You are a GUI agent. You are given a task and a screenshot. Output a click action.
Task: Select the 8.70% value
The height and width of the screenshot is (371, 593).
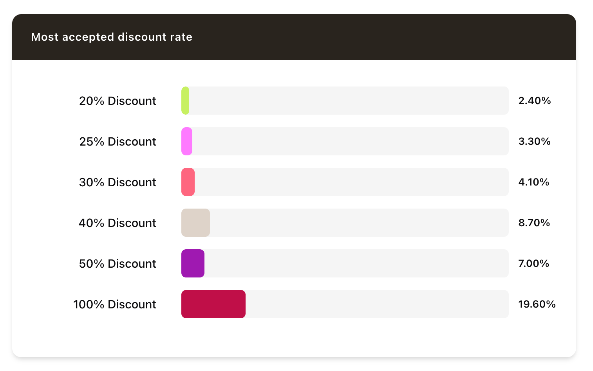(x=534, y=223)
